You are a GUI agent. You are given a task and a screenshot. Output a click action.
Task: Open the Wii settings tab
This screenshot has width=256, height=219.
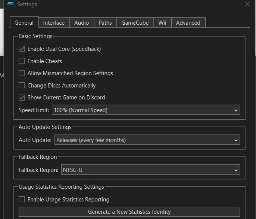point(162,23)
